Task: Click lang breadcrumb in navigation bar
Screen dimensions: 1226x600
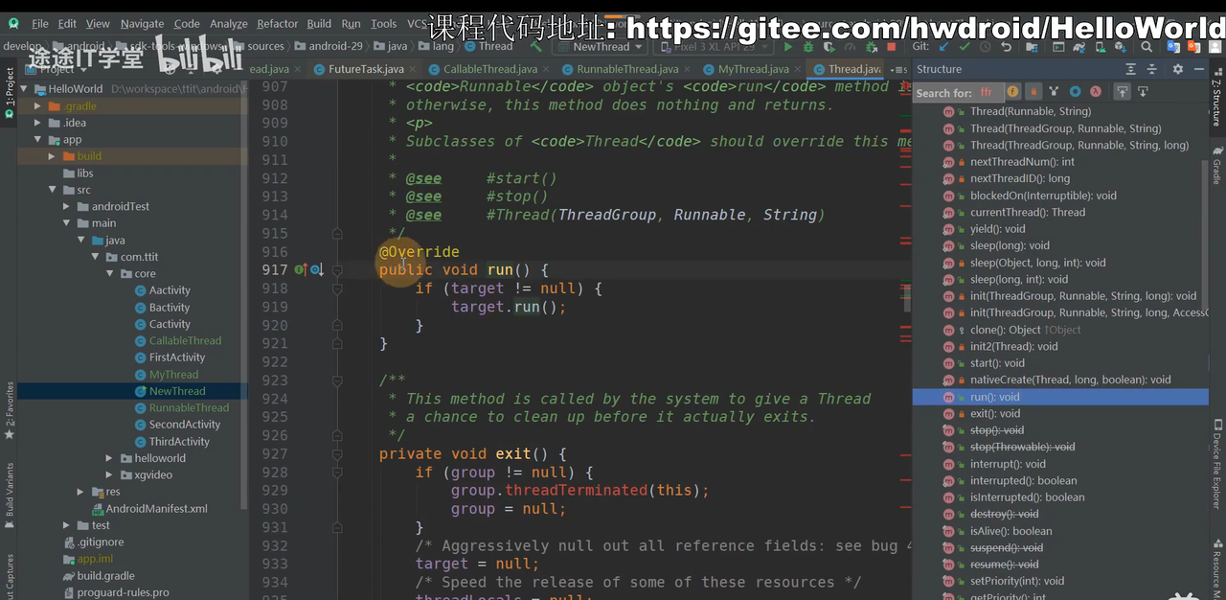Action: point(437,46)
